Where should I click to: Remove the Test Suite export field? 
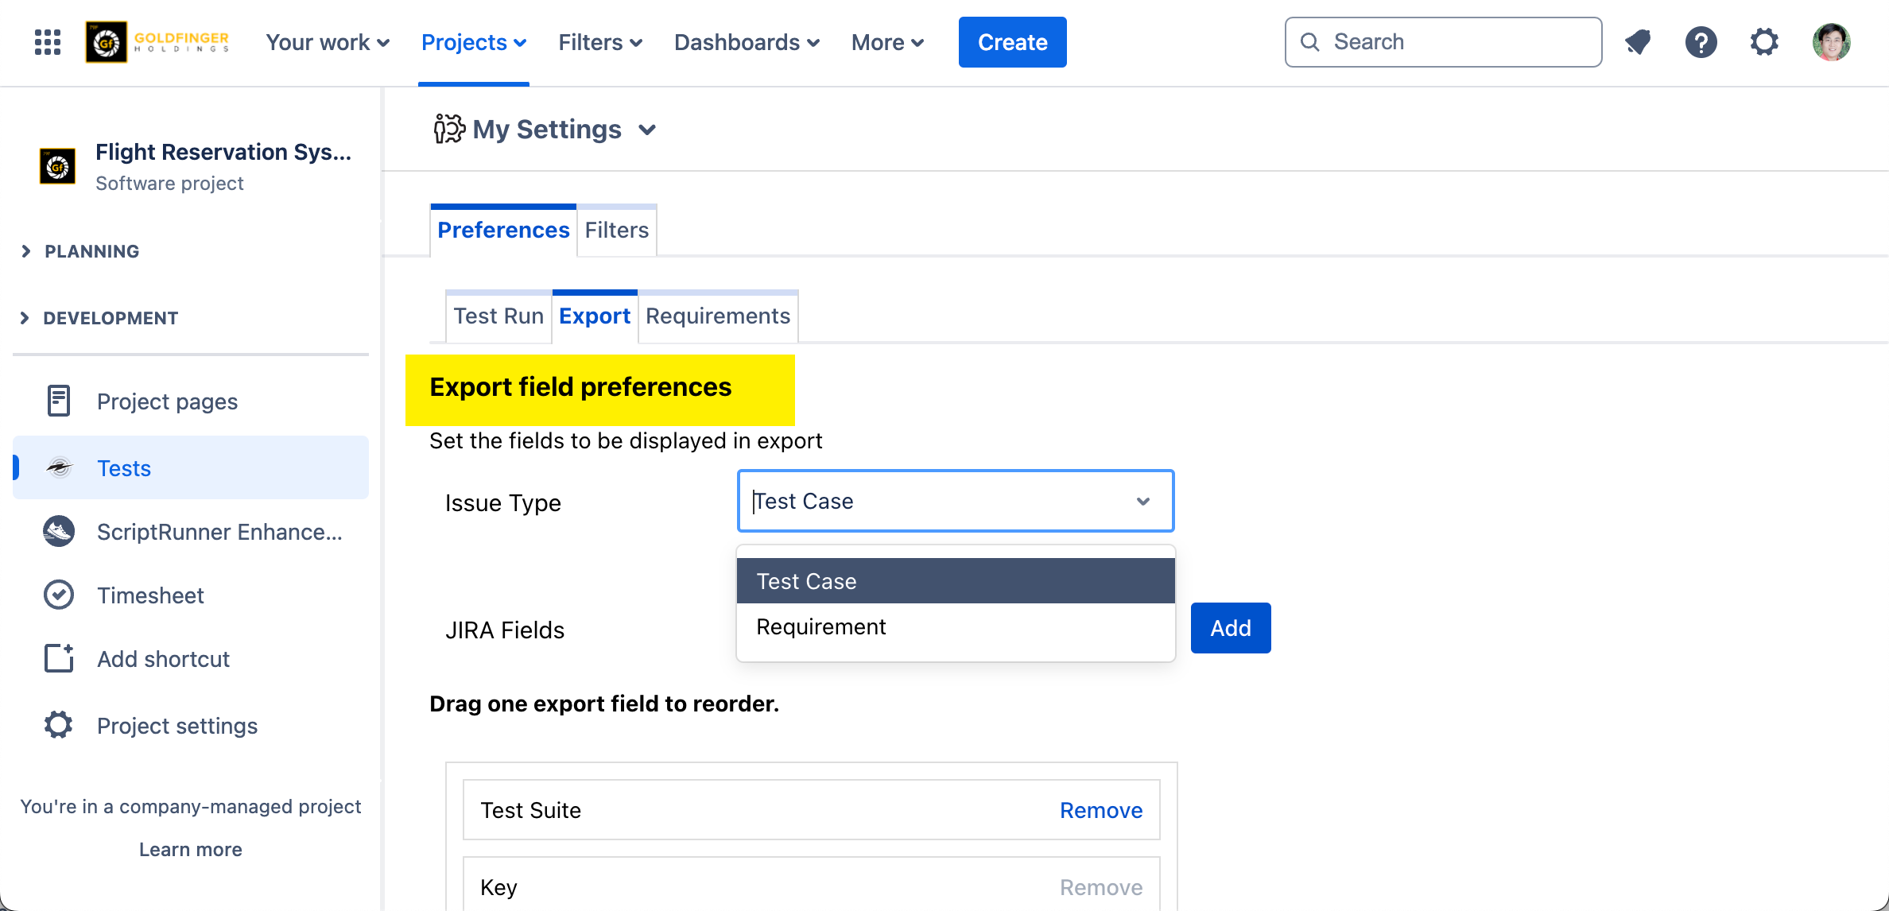coord(1100,810)
